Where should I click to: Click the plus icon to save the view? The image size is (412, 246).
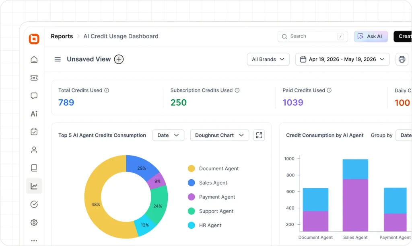click(119, 59)
